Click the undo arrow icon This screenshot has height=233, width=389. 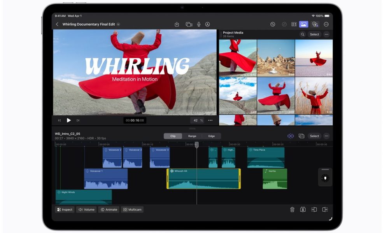point(273,24)
